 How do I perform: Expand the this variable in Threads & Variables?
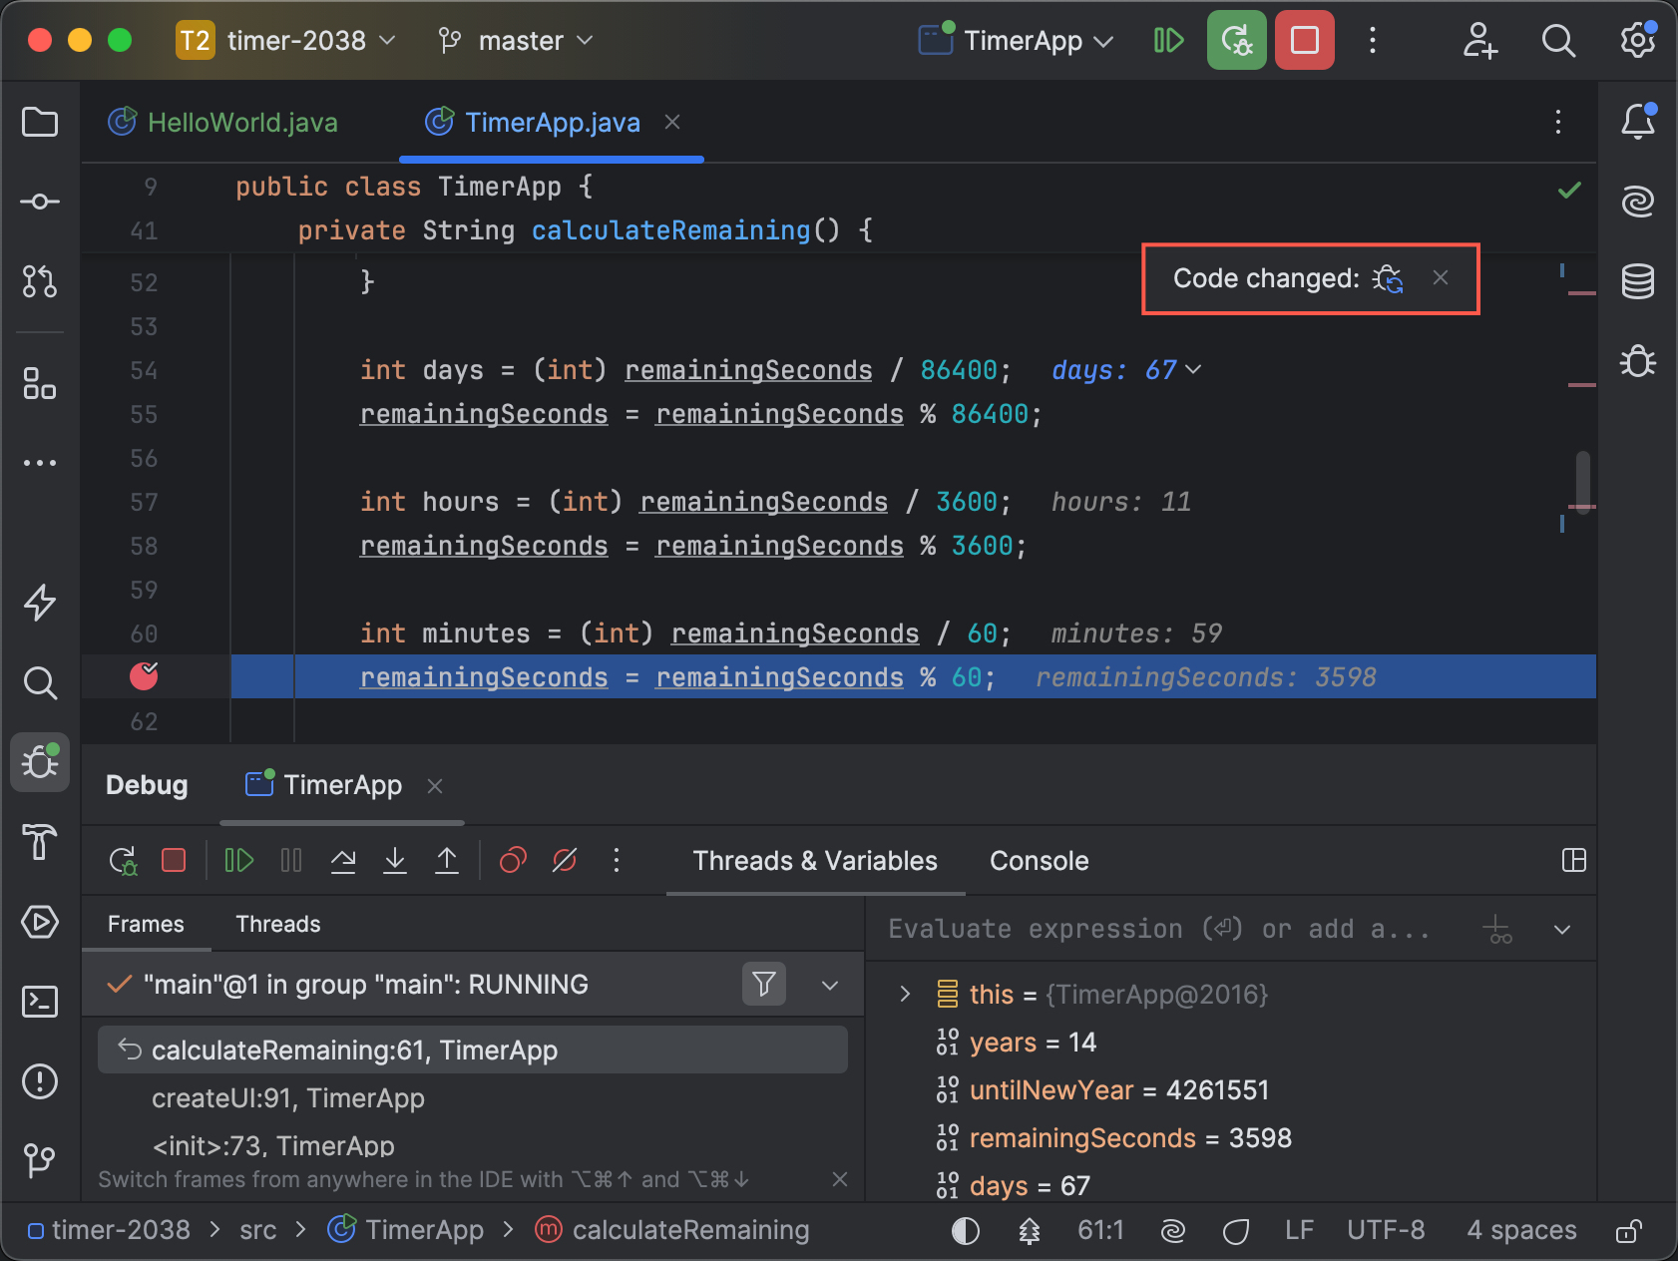tap(905, 994)
